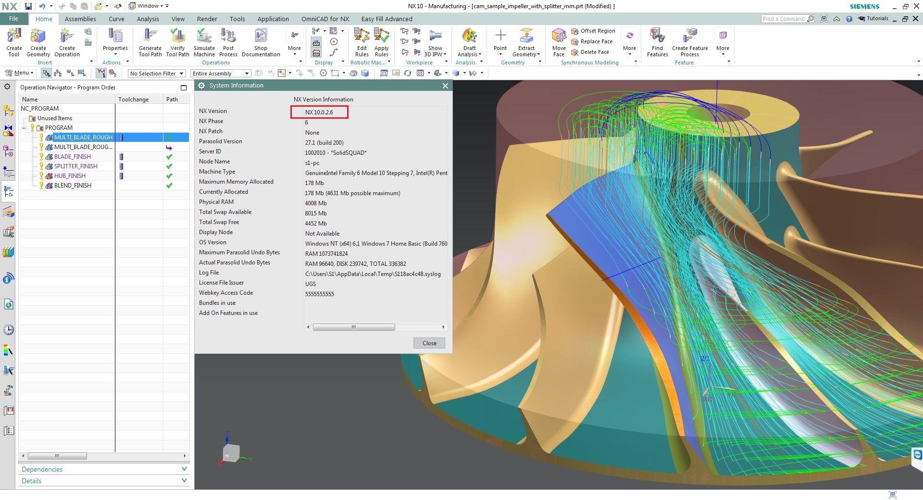923x500 pixels.
Task: Click Close button in System Information
Action: [x=429, y=343]
